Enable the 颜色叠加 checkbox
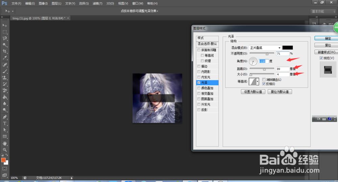The image size is (338, 182). pos(199,88)
